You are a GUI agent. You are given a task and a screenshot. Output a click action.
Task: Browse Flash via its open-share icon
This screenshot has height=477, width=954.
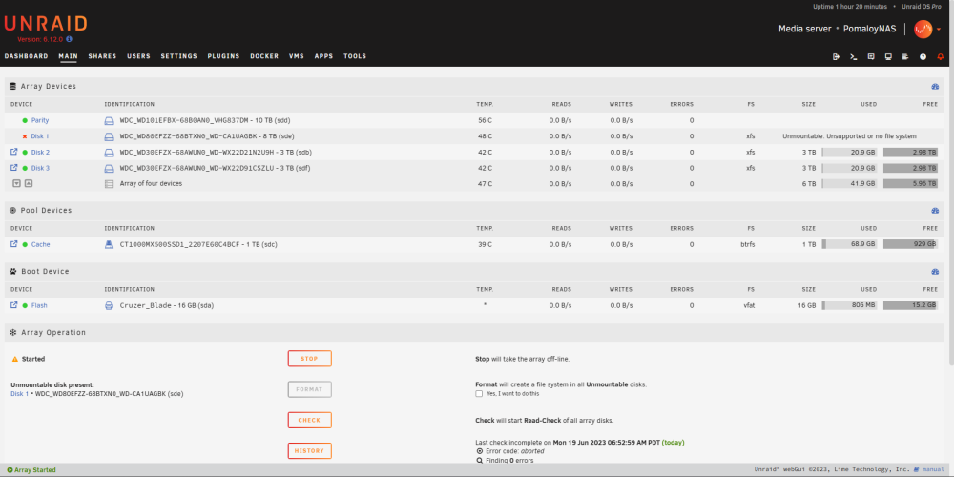[14, 305]
